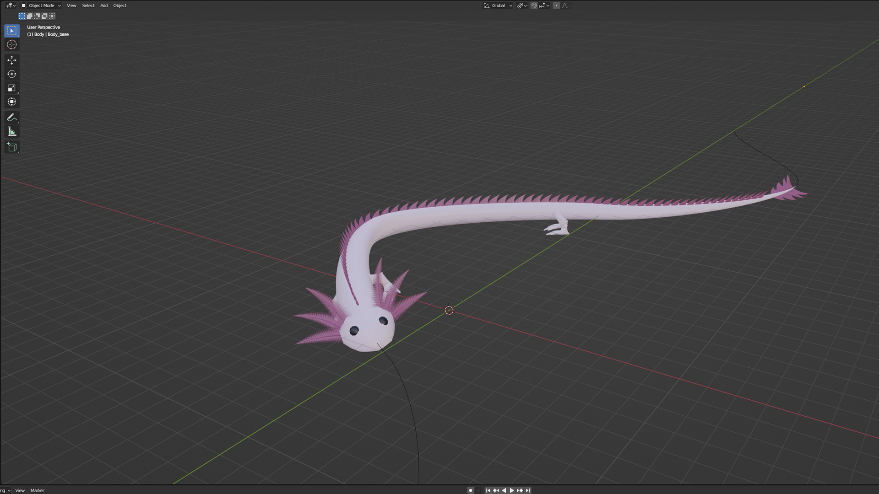Set selection mode to invert

point(45,16)
